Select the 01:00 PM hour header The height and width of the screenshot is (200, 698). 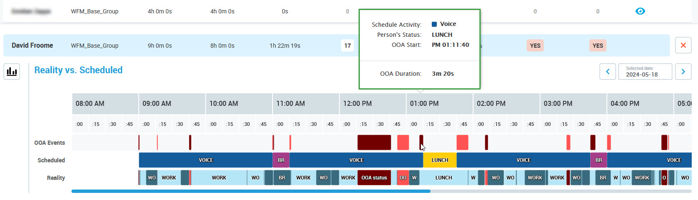(x=439, y=104)
